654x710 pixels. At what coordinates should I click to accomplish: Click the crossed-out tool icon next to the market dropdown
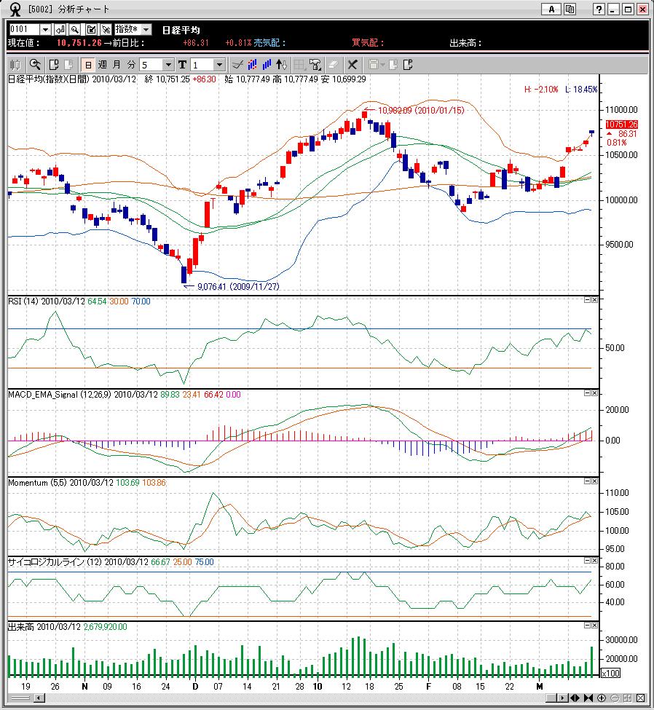click(106, 29)
